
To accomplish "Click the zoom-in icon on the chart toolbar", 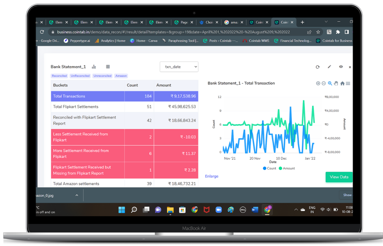I will click(318, 83).
